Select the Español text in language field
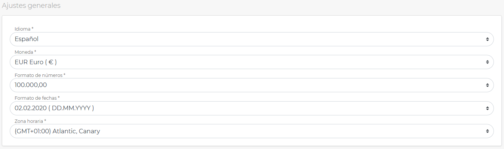The width and height of the screenshot is (504, 149). click(27, 39)
